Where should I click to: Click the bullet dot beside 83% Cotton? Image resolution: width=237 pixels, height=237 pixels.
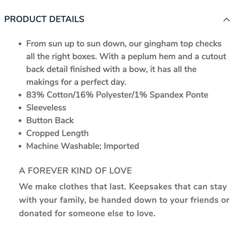(20, 95)
